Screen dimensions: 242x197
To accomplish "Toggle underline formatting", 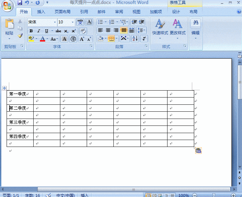I will coord(46,31).
